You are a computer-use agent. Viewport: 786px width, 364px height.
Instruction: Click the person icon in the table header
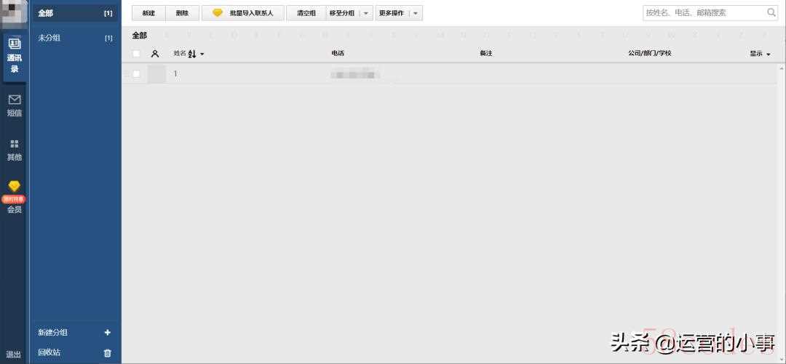pos(155,54)
